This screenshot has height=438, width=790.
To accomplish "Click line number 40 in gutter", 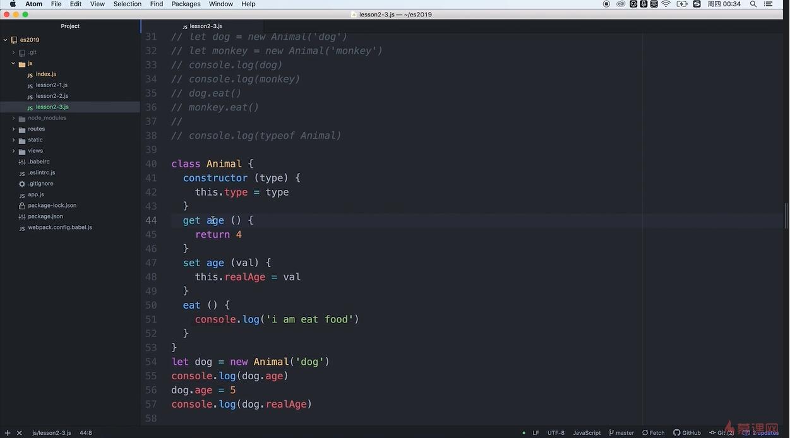I will pyautogui.click(x=151, y=163).
